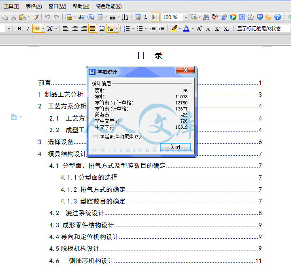The width and height of the screenshot is (291, 265).
Task: Click the Insert Table icon
Action: (x=100, y=17)
